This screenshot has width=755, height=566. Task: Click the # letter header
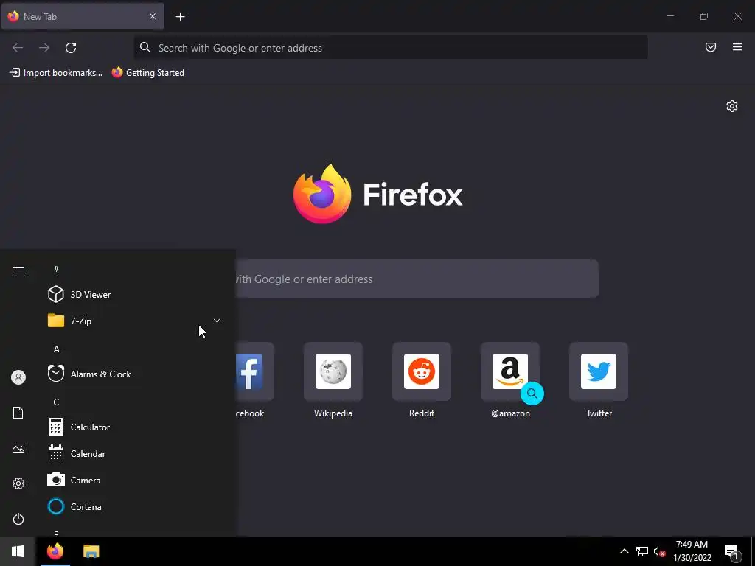pos(56,269)
